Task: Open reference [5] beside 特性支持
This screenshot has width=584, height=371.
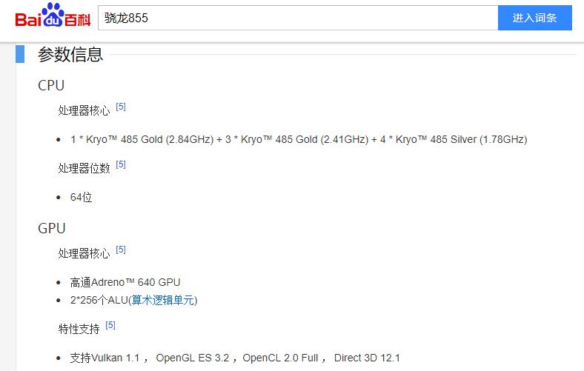Action: pos(110,325)
